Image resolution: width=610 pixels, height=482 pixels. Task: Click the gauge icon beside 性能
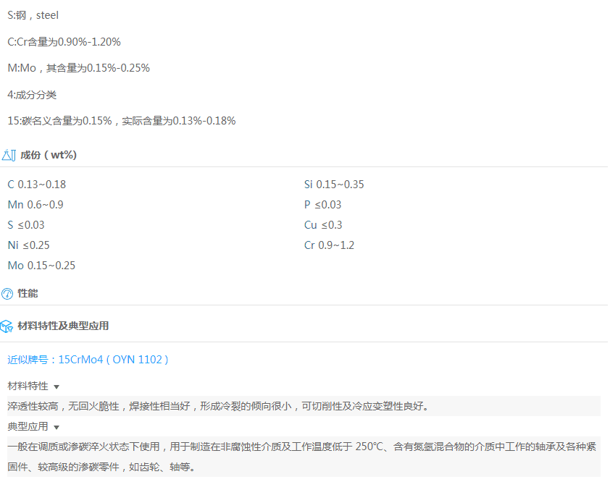[x=7, y=294]
